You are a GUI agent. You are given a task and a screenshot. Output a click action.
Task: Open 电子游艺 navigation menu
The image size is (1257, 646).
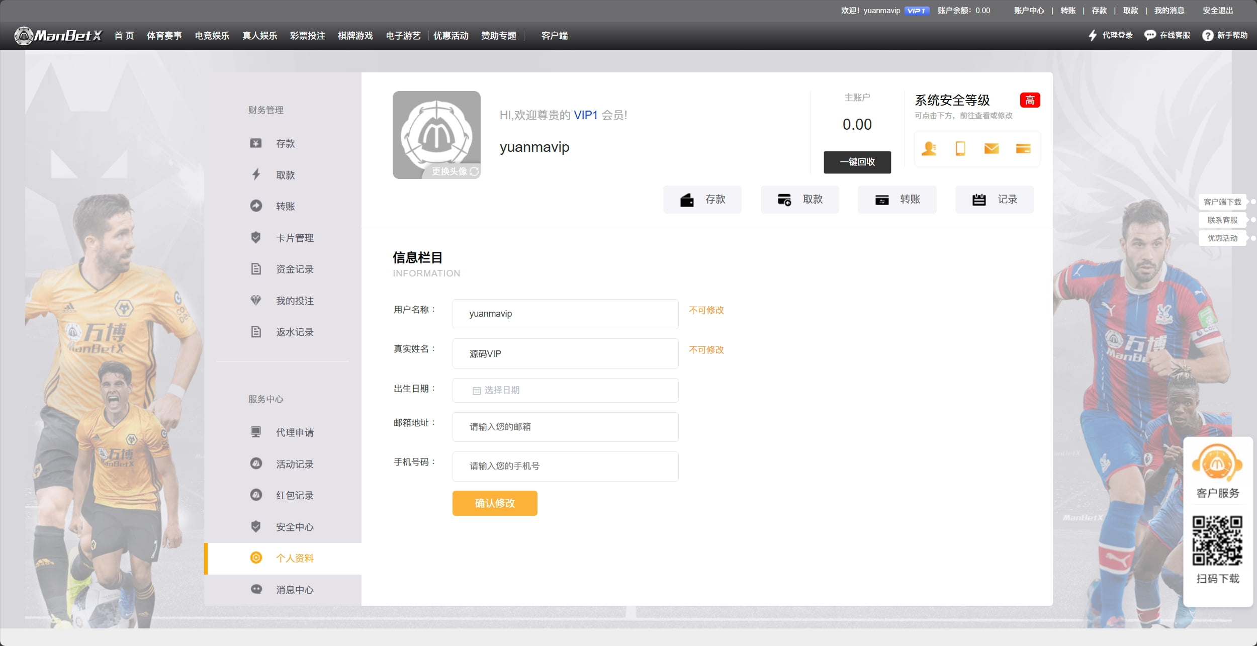click(x=403, y=36)
